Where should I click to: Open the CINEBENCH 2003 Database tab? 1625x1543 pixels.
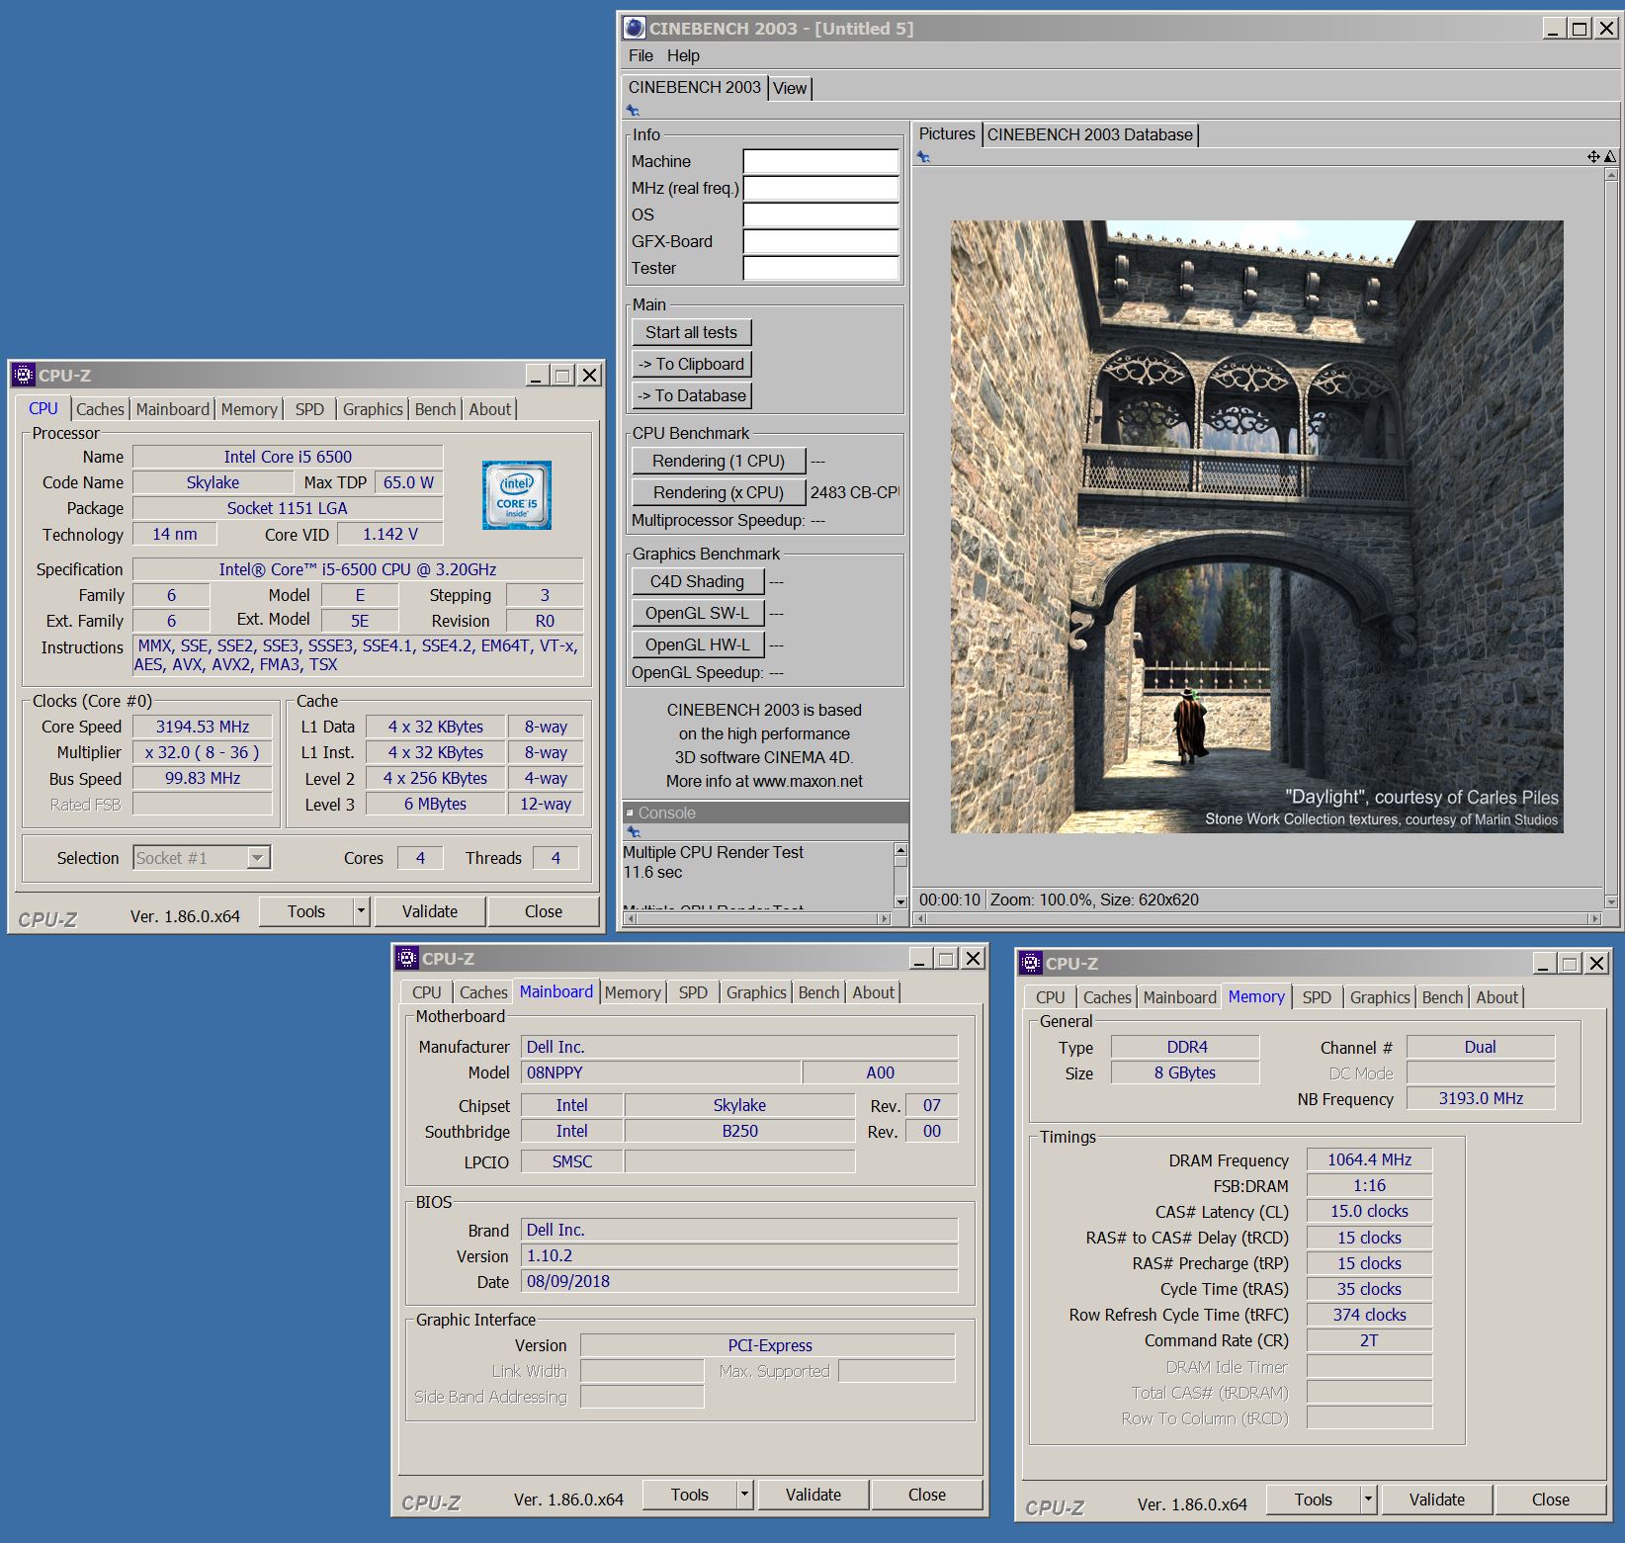click(x=1089, y=134)
